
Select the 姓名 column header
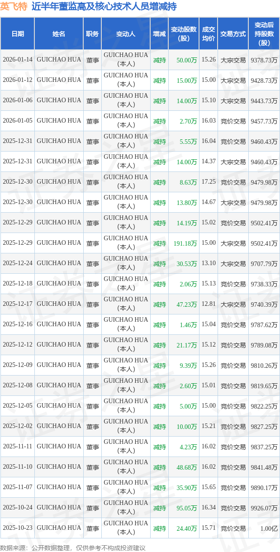pos(59,34)
